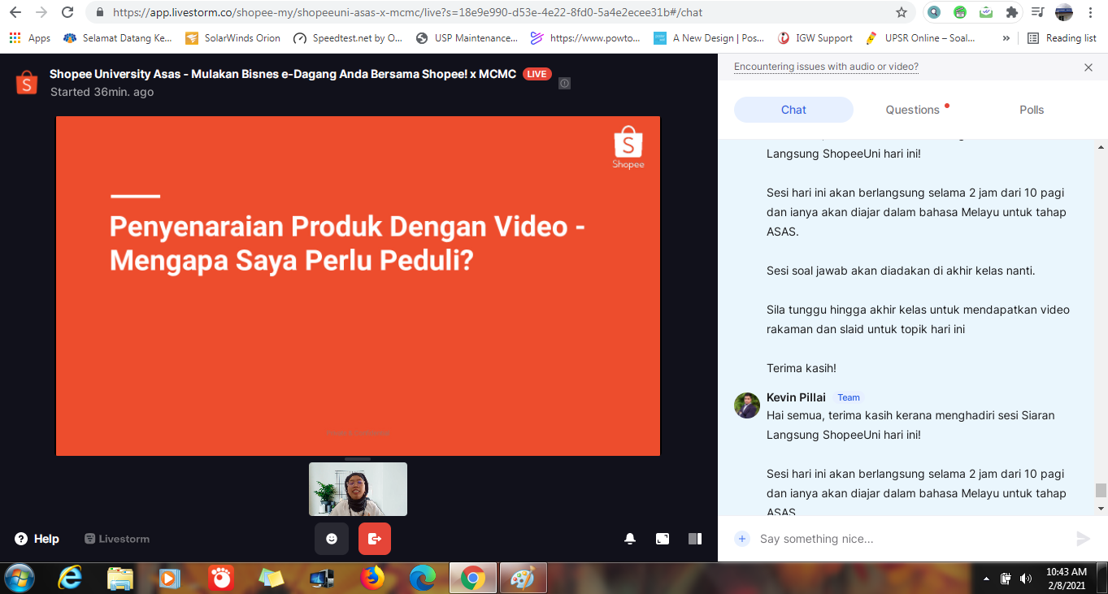
Task: Click the Livestorm logo link
Action: click(x=117, y=539)
